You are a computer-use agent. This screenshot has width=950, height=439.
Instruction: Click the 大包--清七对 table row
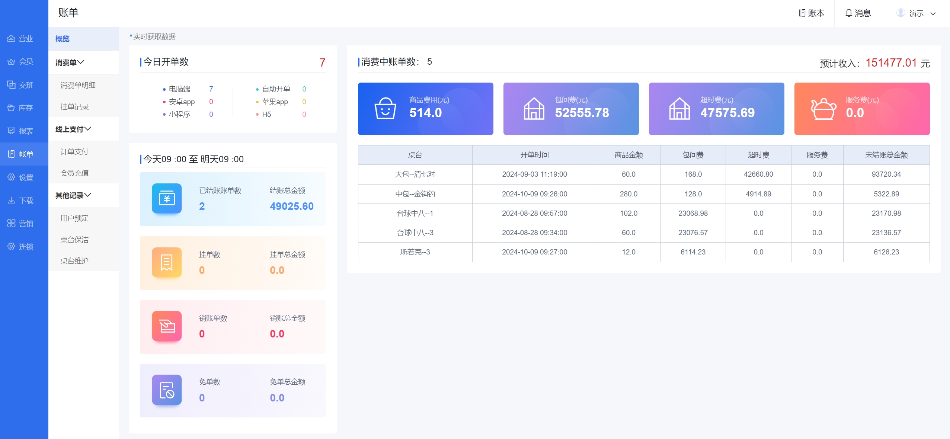415,174
